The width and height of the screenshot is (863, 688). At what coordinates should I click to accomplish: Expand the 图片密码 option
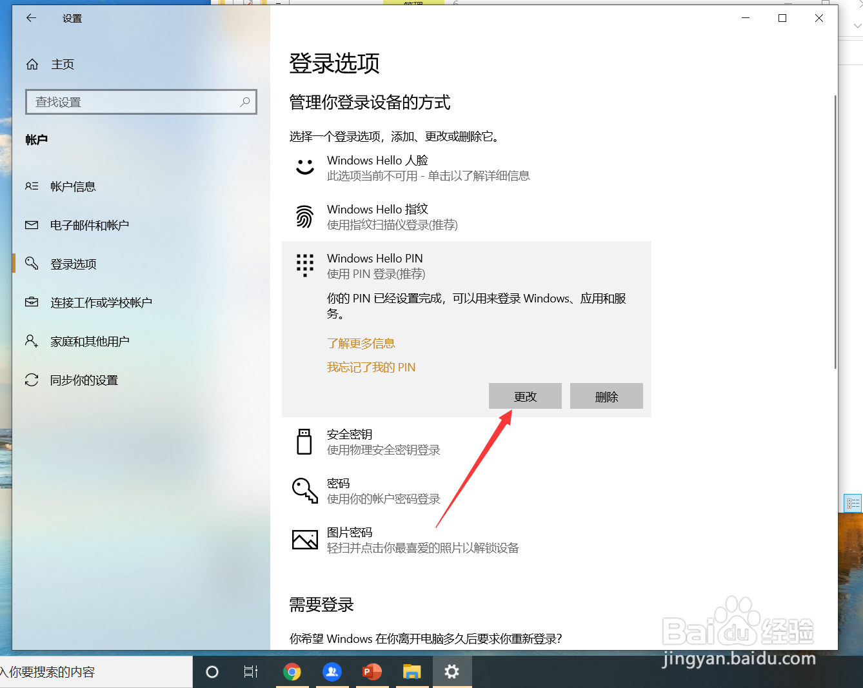(x=466, y=540)
